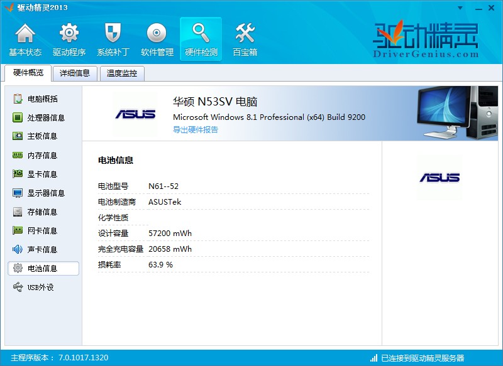The height and width of the screenshot is (366, 503).
Task: Click the Windows 8.1 Professional build text
Action: (x=269, y=117)
